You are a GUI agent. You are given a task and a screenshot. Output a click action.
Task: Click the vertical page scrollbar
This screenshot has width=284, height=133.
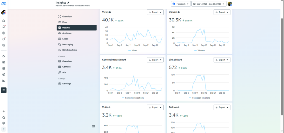point(282,66)
